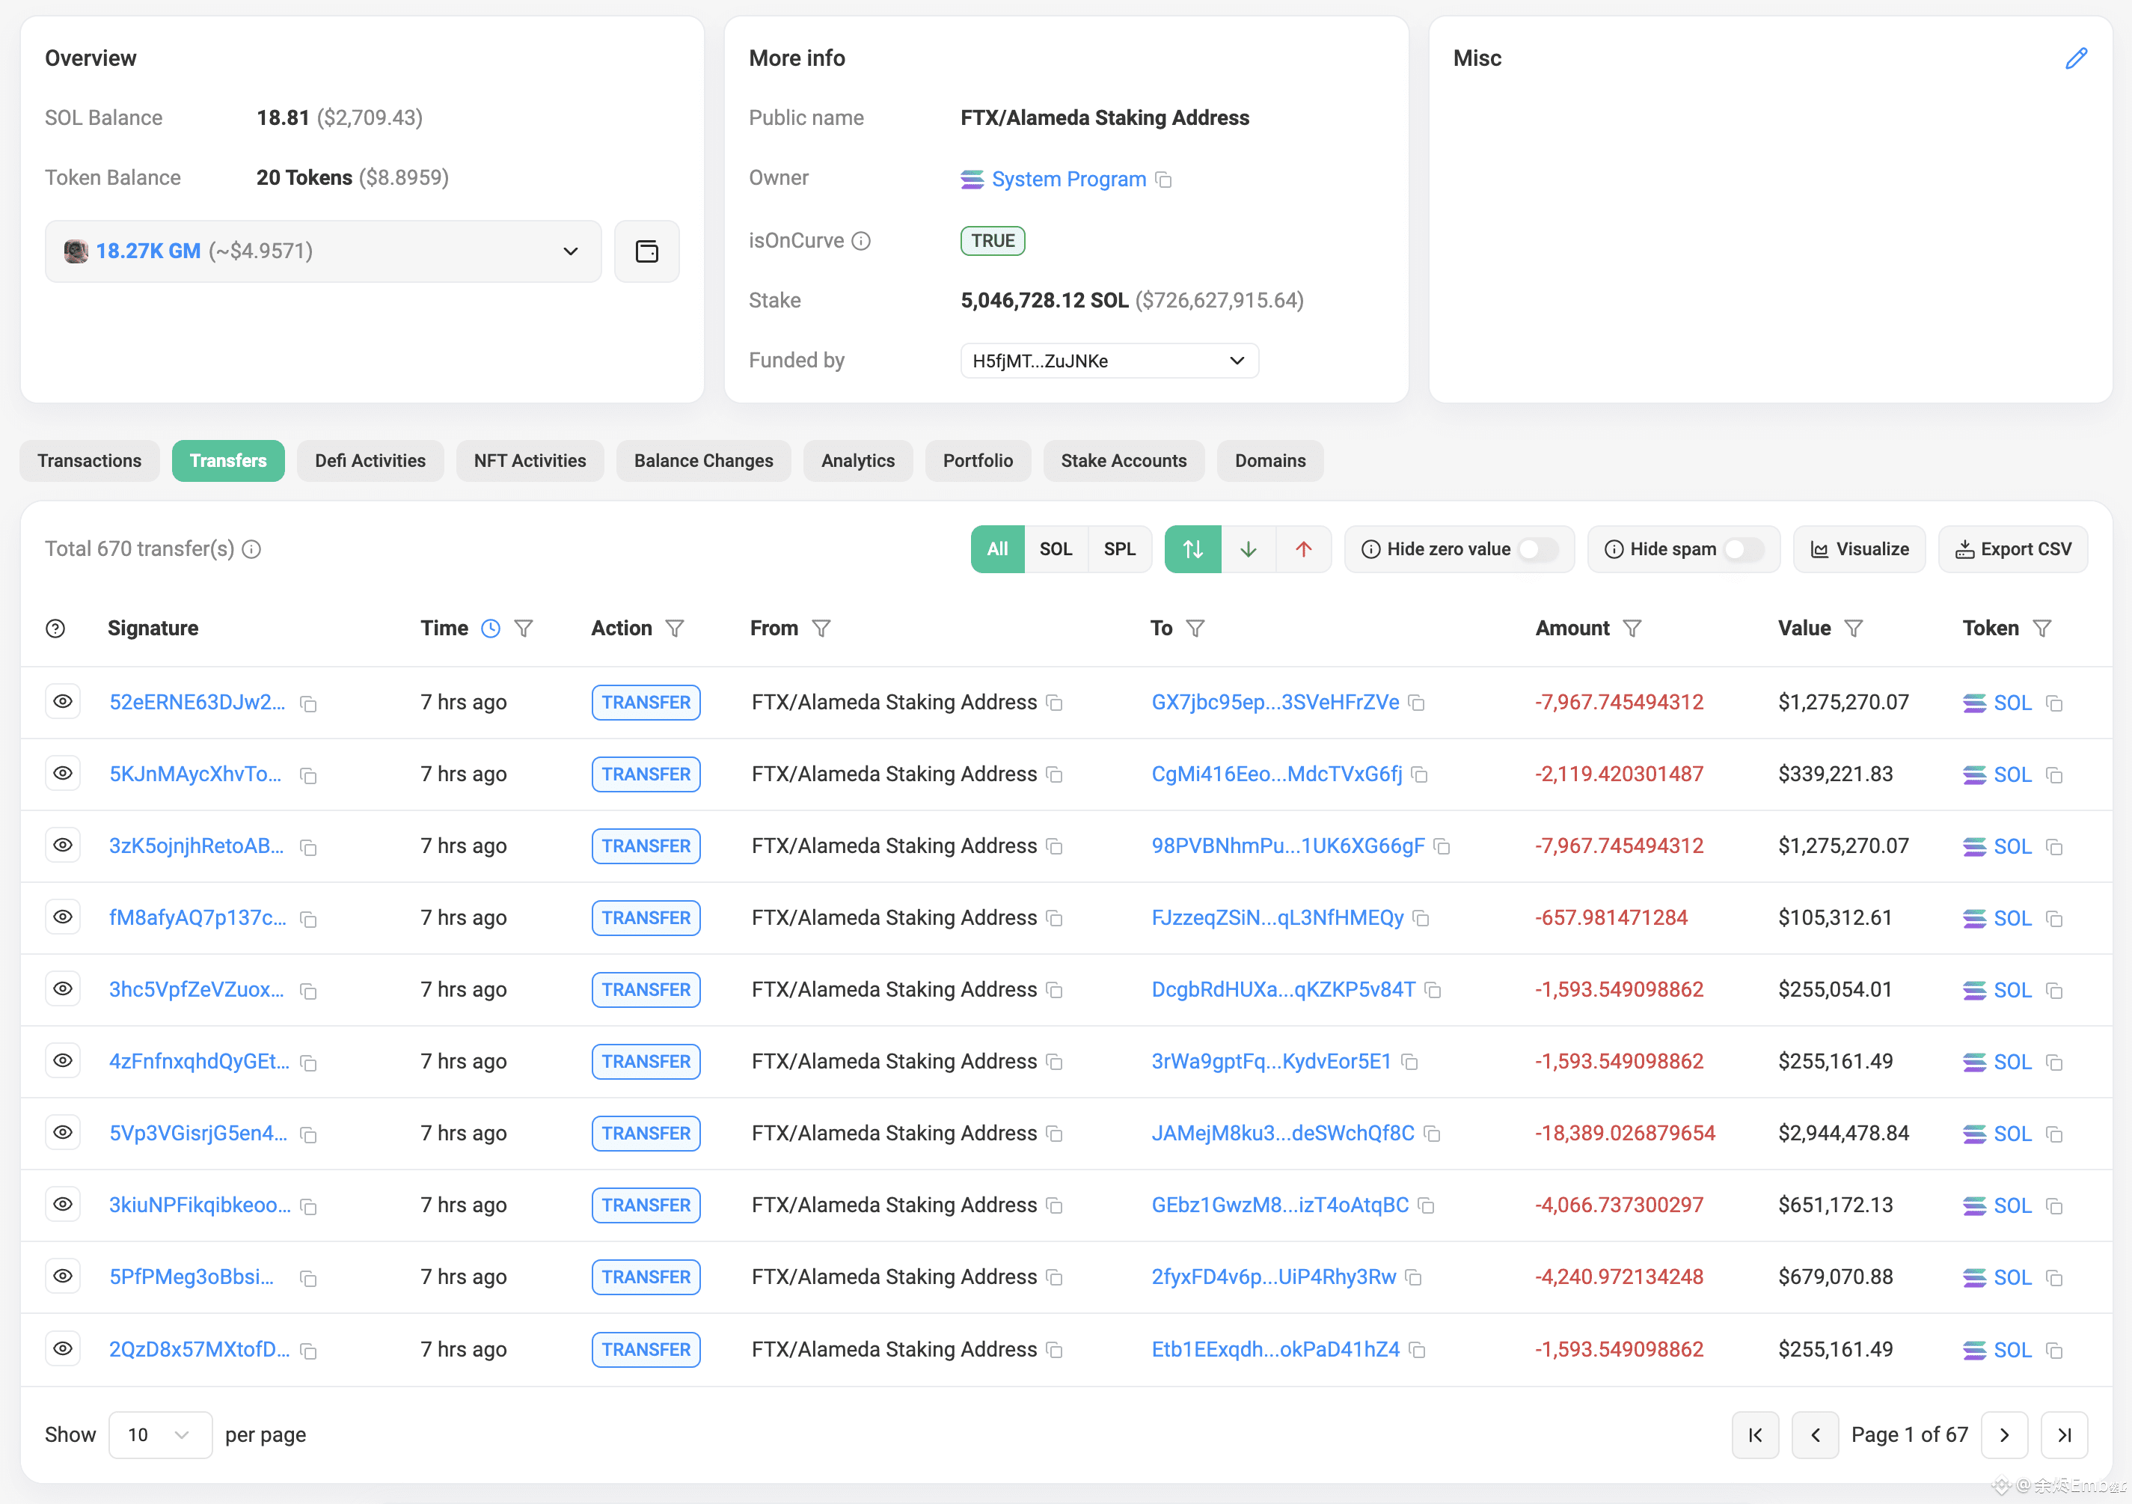The image size is (2132, 1504).
Task: Copy the 52eERNE63DJw2 signature
Action: (308, 704)
